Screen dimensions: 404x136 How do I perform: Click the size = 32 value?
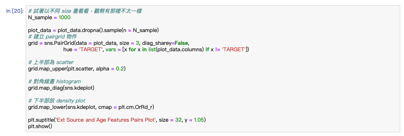[x=170, y=120]
